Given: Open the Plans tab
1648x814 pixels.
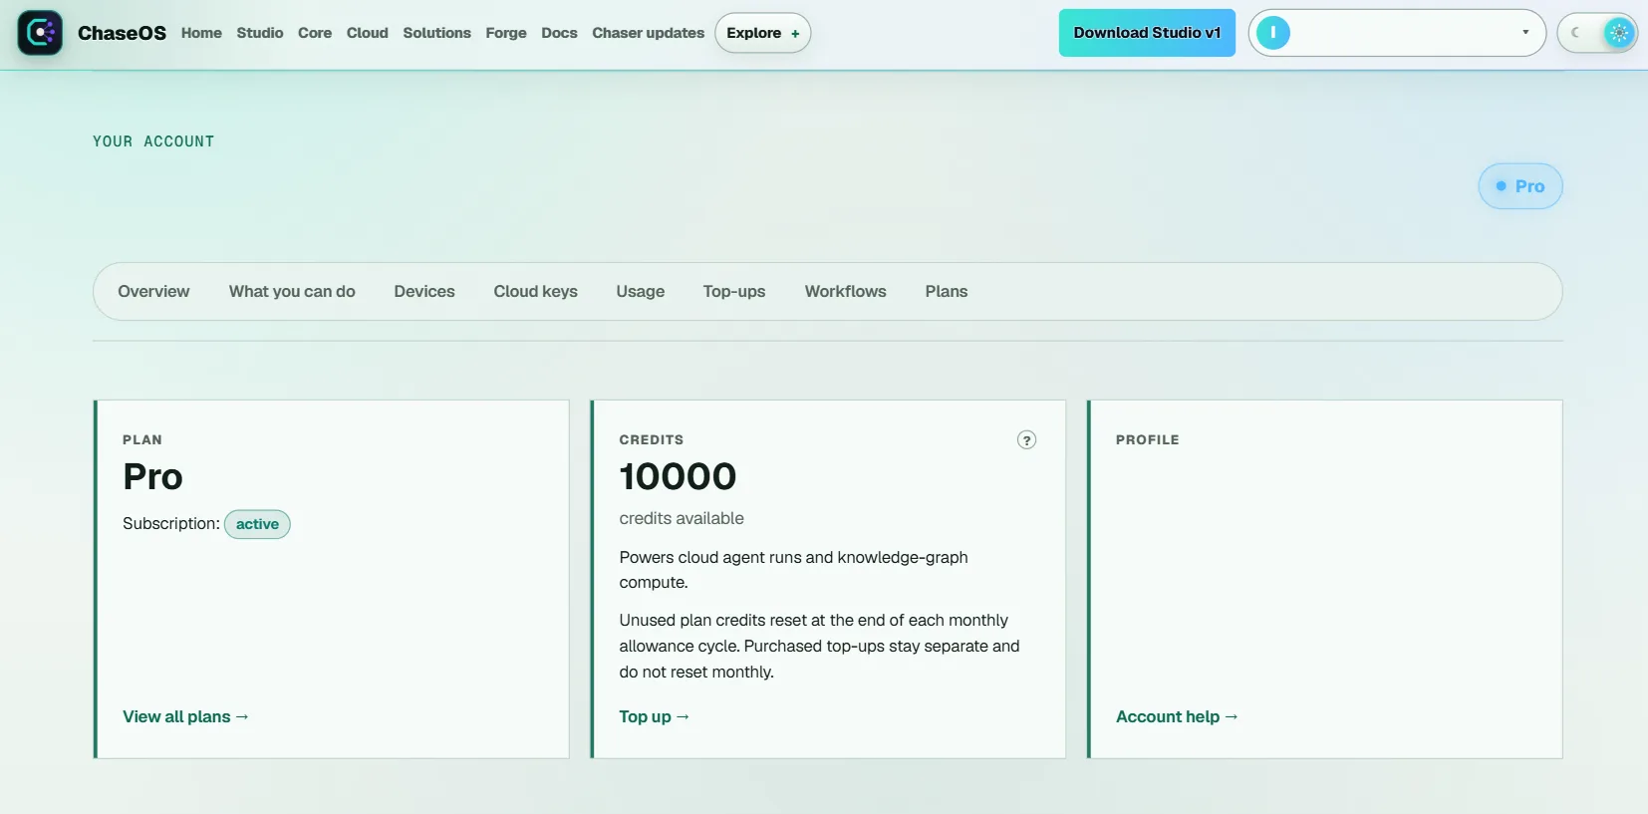Looking at the screenshot, I should coord(946,292).
